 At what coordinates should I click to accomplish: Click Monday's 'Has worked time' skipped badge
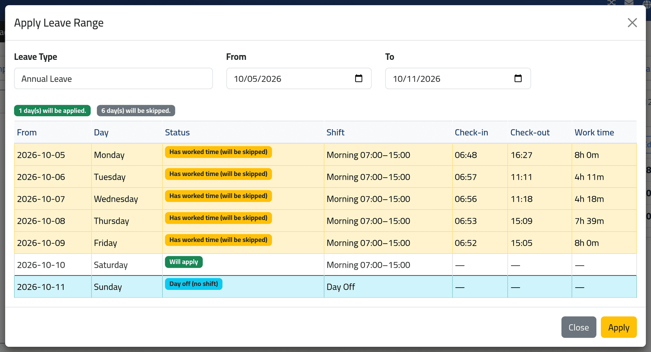point(218,152)
